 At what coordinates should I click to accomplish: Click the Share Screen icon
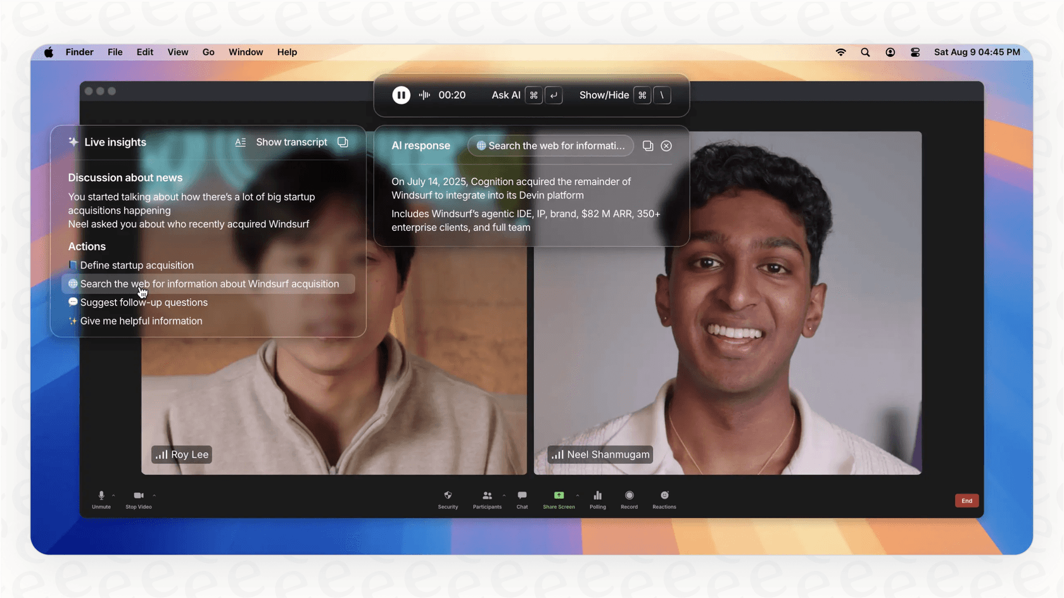[x=559, y=496]
